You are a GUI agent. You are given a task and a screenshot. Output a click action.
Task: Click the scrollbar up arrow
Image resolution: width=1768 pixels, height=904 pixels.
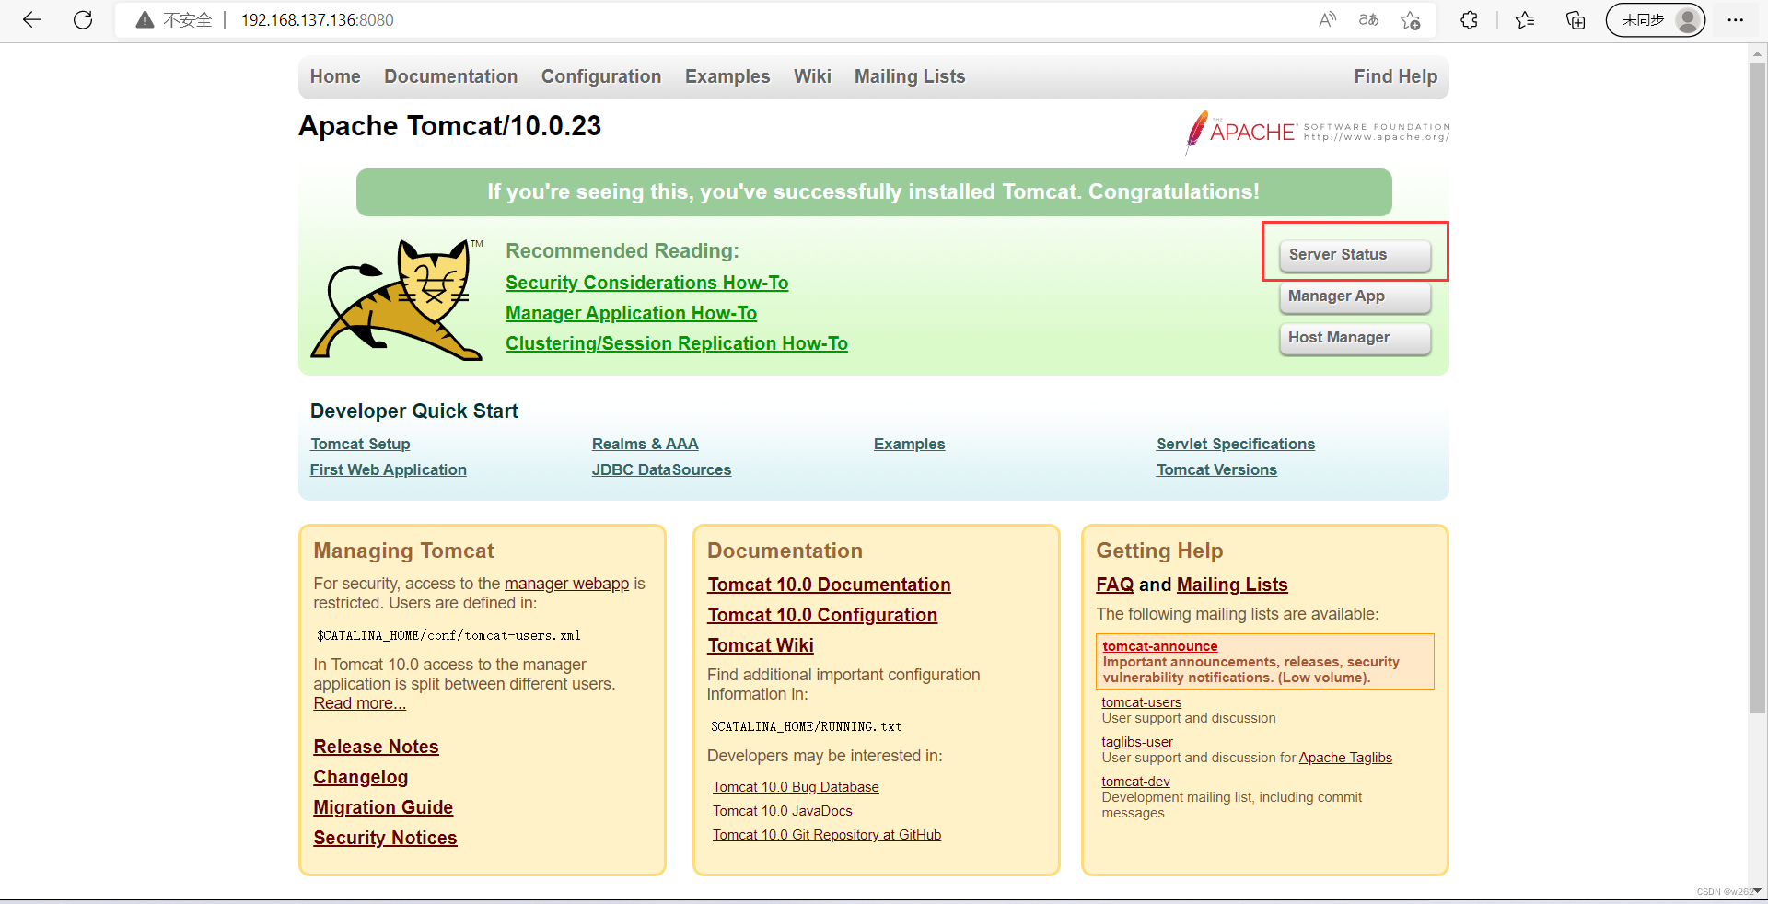click(x=1757, y=53)
